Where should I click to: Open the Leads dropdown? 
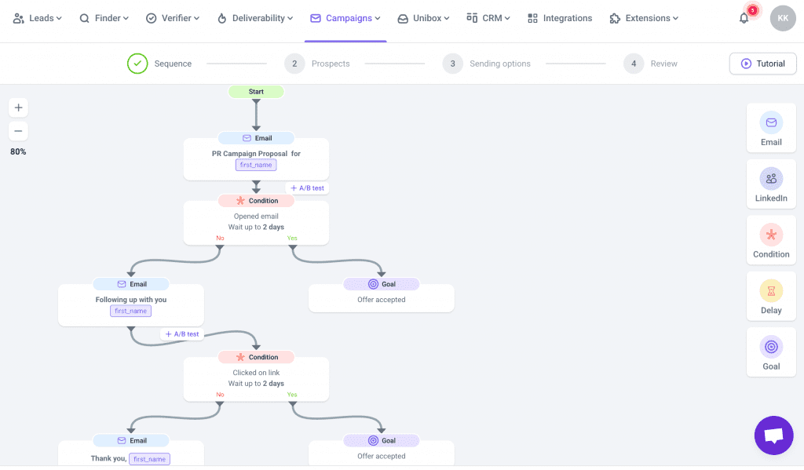point(38,18)
